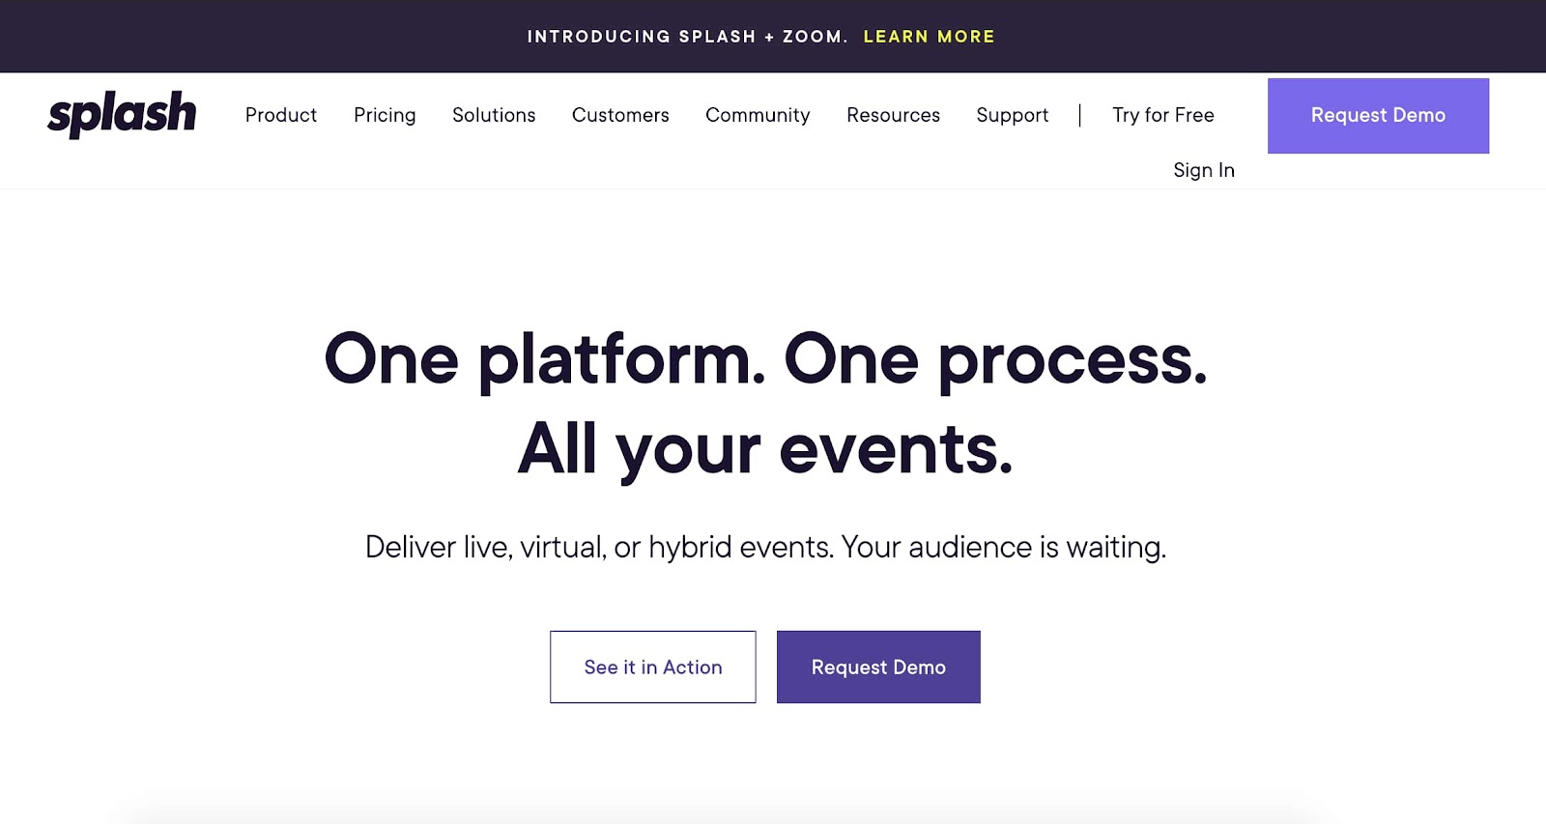Go to the Pricing page
Image resolution: width=1546 pixels, height=824 pixels.
point(385,115)
